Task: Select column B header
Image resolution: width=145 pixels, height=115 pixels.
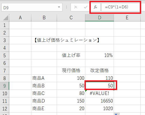Action: [44, 18]
